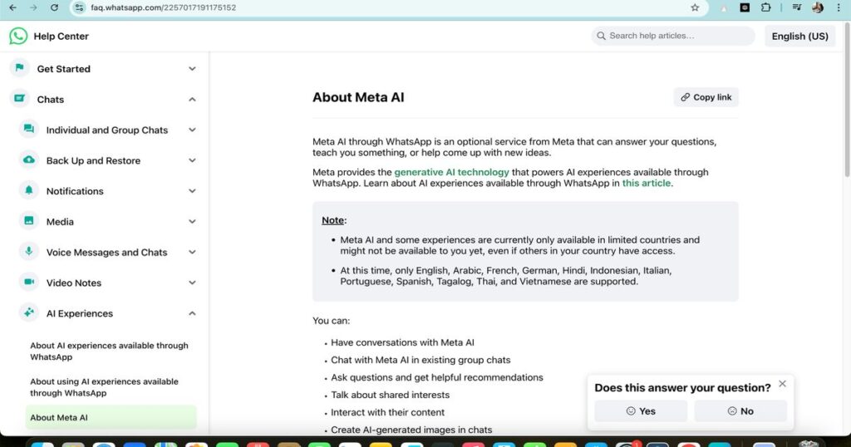Bookmark this page with the star icon
Screen dimensions: 851x447
pyautogui.click(x=695, y=7)
